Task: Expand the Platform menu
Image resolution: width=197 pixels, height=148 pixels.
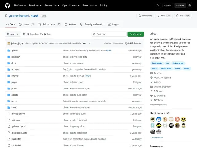Action: pyautogui.click(x=19, y=6)
